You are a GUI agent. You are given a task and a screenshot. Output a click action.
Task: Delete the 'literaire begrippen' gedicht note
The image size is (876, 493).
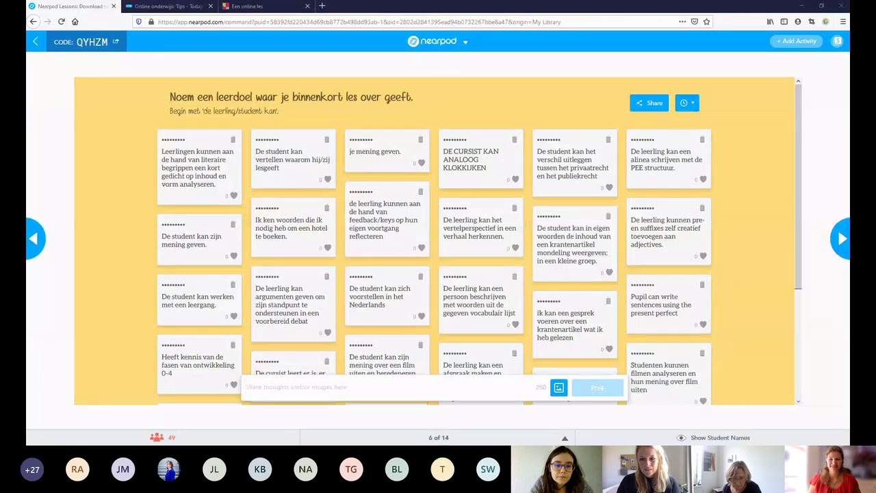pos(233,140)
